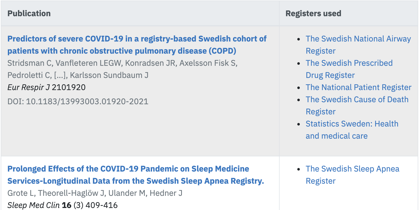This screenshot has width=420, height=210.
Task: Click the Publication column header
Action: tap(29, 13)
